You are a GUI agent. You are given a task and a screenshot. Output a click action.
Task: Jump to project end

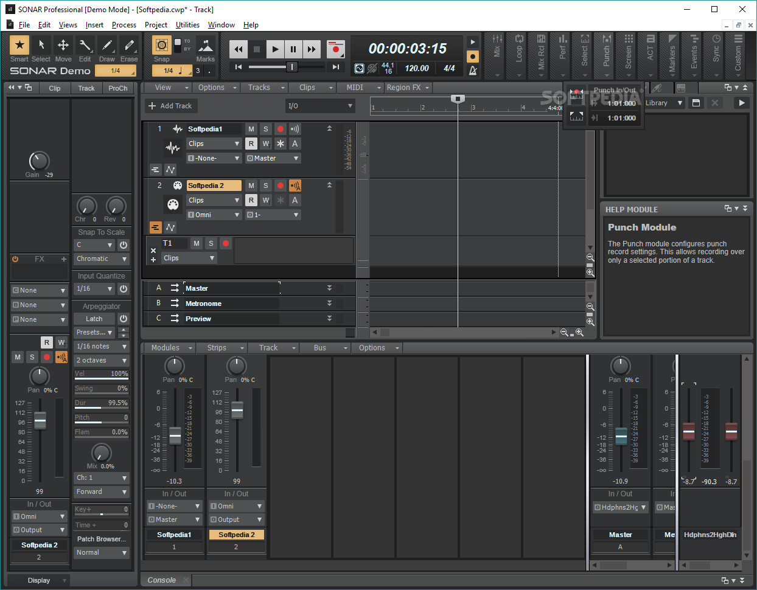coord(335,67)
